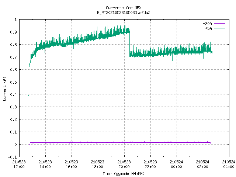Click the 'Time (yymmdd HH:MM)' x-axis label
The image size is (236, 177).
[x=124, y=174]
